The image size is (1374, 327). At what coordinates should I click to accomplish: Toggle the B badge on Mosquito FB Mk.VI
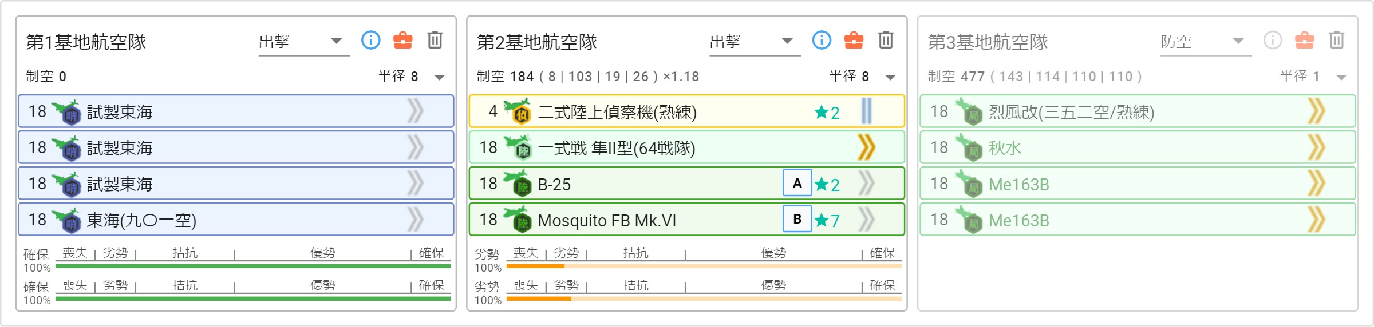(x=797, y=220)
